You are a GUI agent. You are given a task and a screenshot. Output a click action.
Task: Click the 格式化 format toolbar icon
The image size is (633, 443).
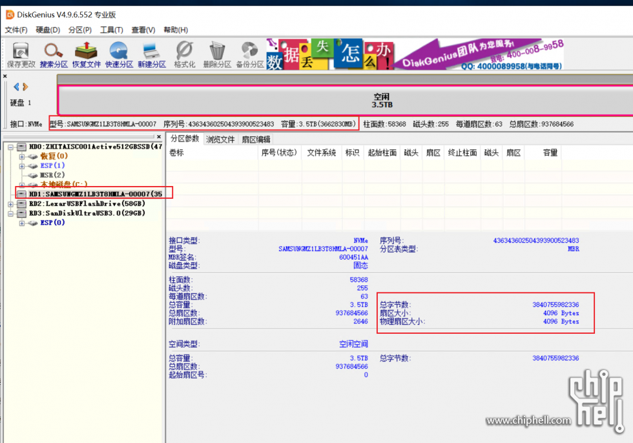coord(185,55)
